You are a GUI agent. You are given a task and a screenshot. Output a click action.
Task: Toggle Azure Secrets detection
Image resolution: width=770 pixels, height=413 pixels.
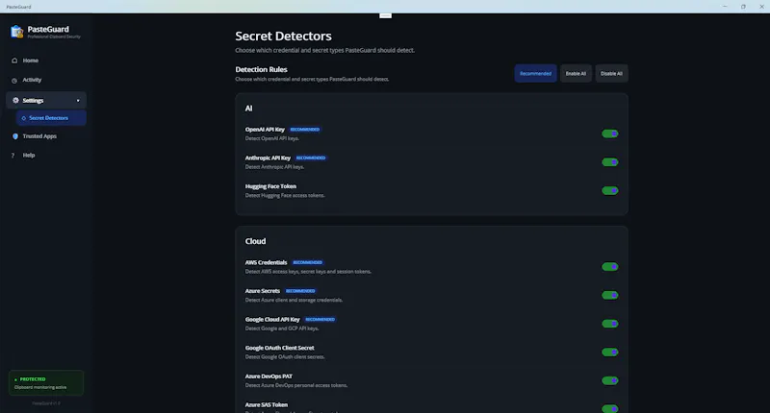610,295
